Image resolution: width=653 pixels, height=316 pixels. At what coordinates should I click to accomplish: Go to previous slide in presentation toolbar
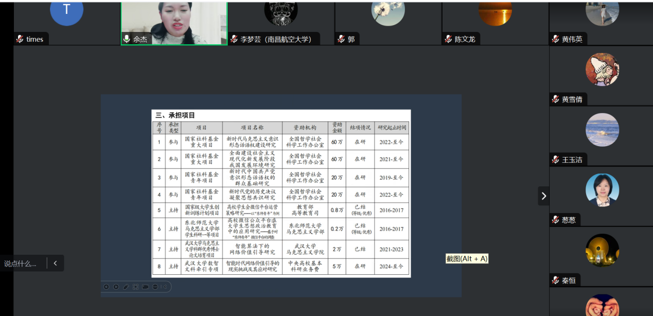[107, 287]
